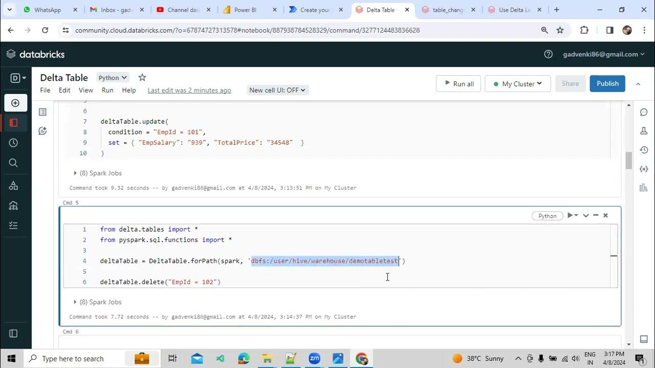Expand Spark Jobs under Cmd 5

tap(98, 302)
